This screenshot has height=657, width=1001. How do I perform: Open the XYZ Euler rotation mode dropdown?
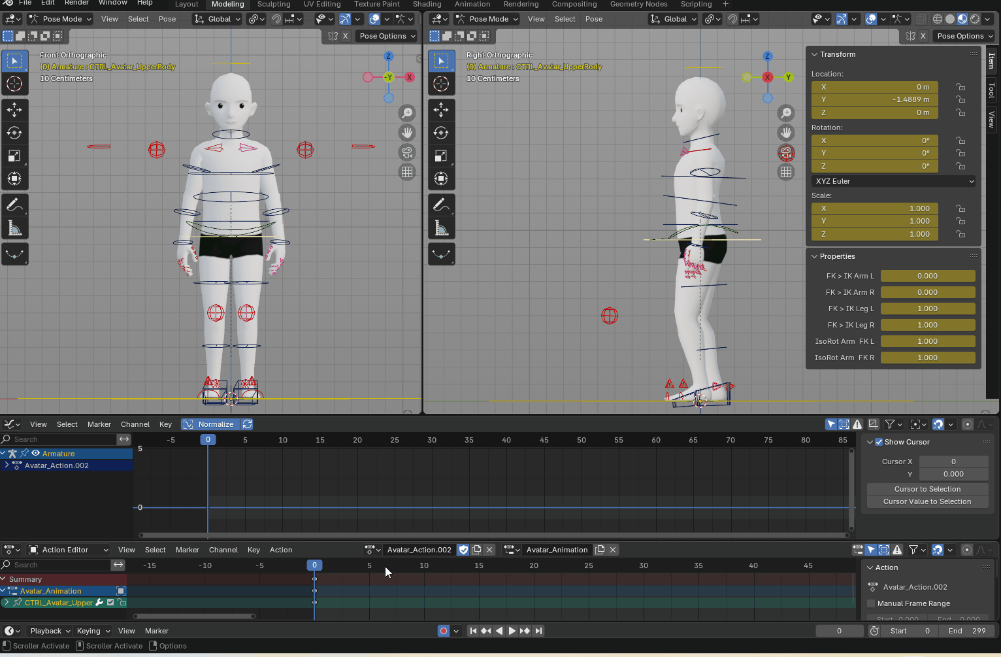(893, 181)
